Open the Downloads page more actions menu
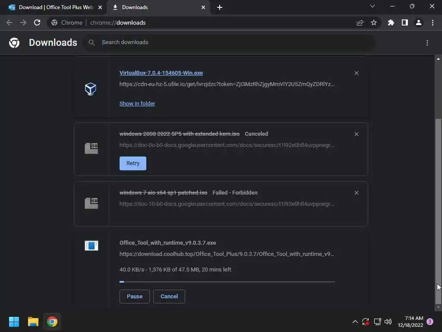The width and height of the screenshot is (442, 332). point(427,43)
